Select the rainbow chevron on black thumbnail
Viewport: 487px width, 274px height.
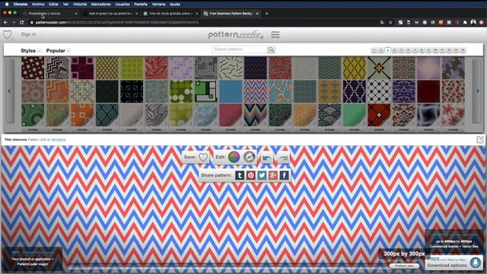pos(256,115)
